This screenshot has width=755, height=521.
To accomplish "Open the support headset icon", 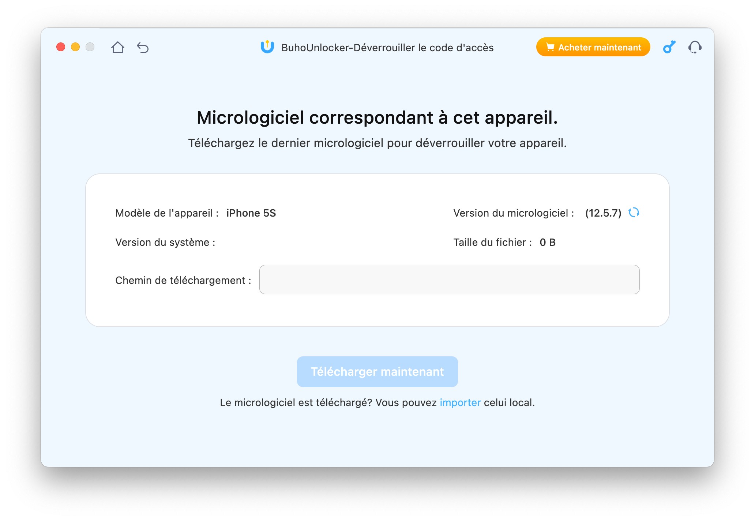I will (x=695, y=47).
